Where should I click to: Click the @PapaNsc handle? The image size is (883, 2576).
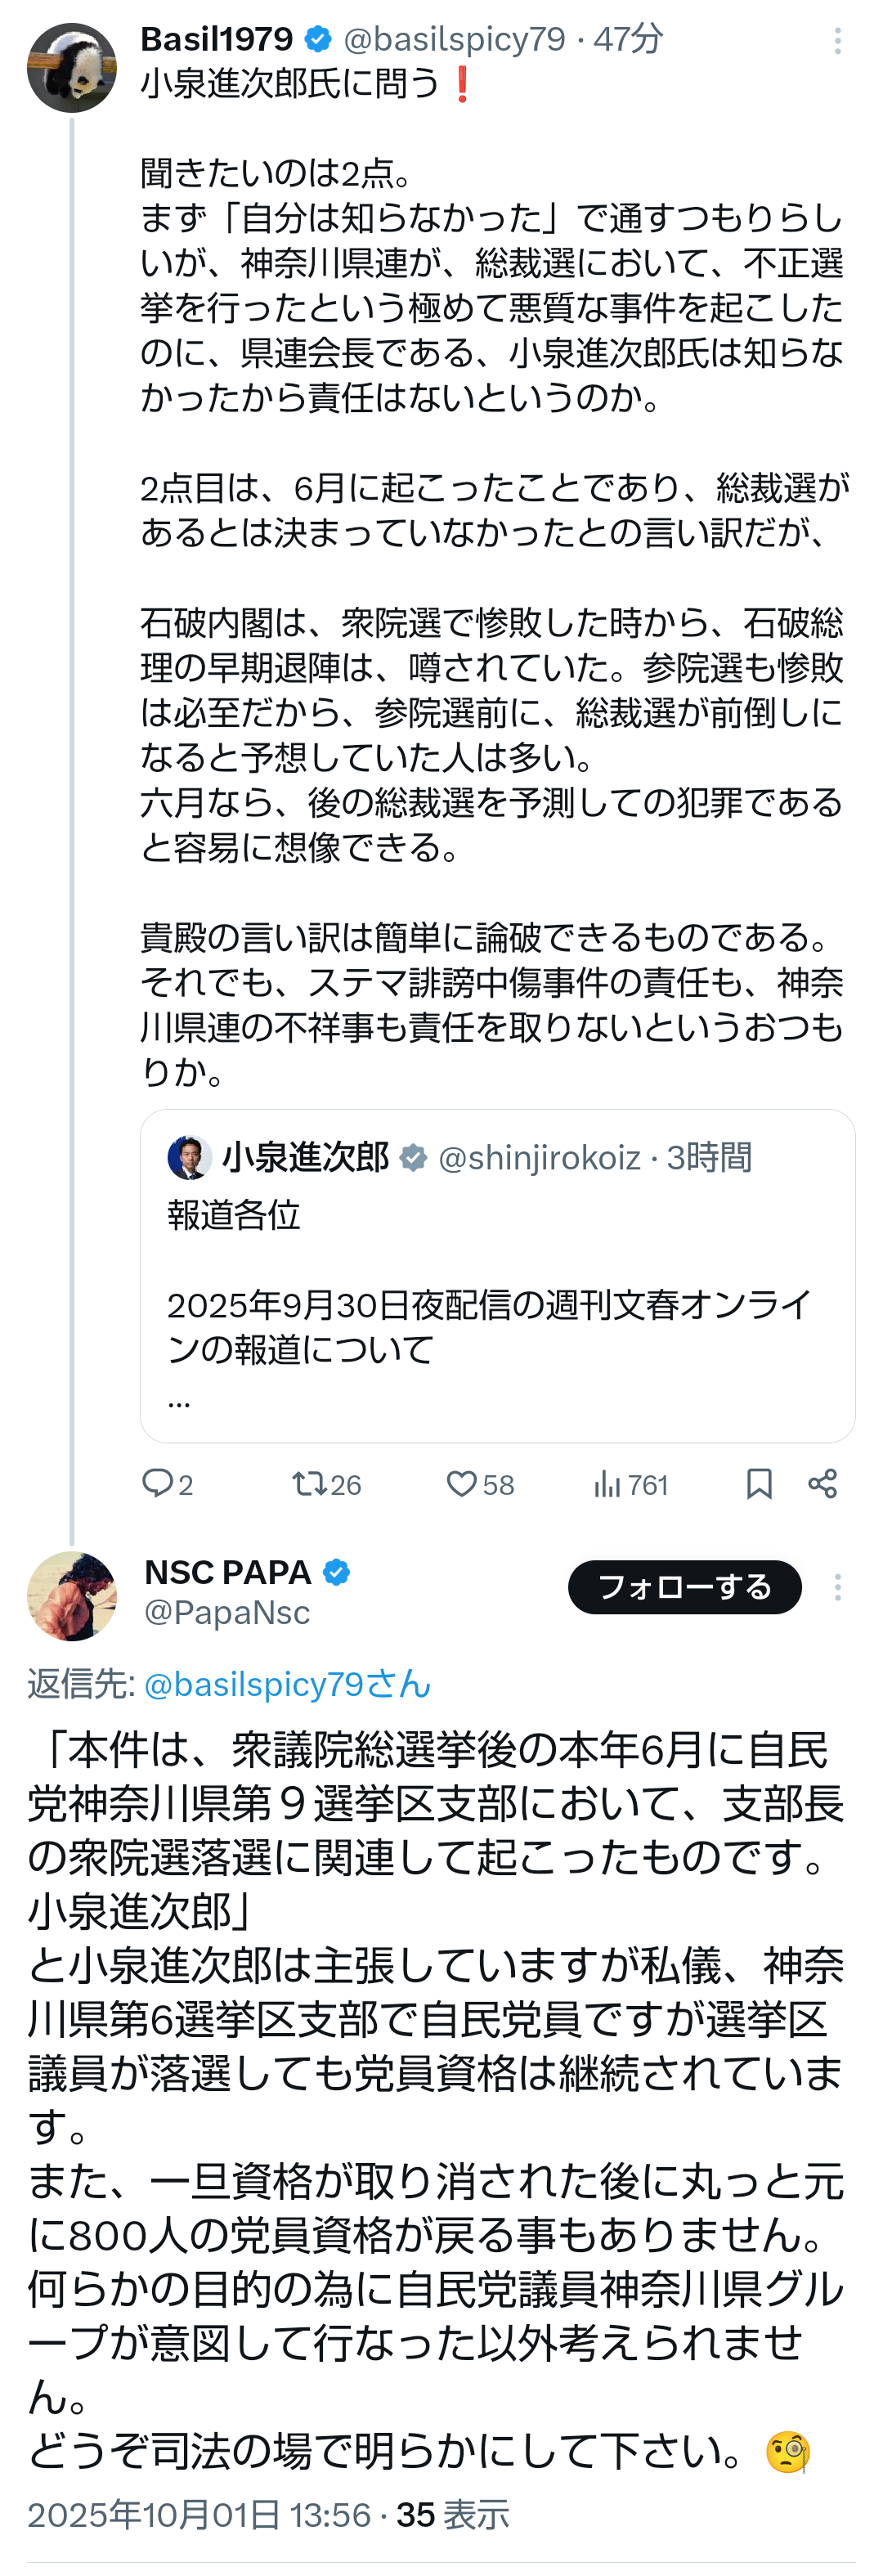point(227,1613)
